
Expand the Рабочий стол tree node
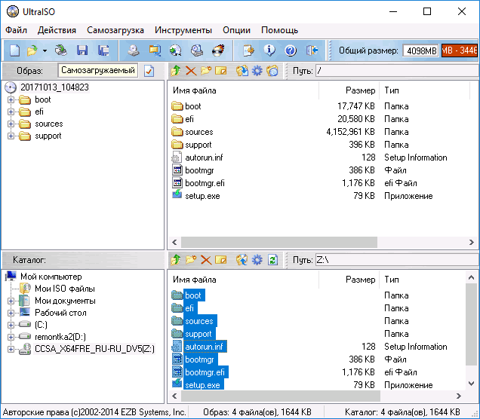[x=11, y=313]
